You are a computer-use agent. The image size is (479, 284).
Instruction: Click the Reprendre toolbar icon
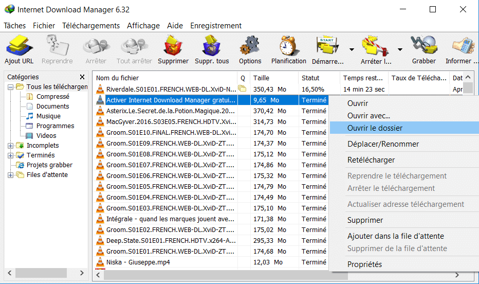[57, 46]
